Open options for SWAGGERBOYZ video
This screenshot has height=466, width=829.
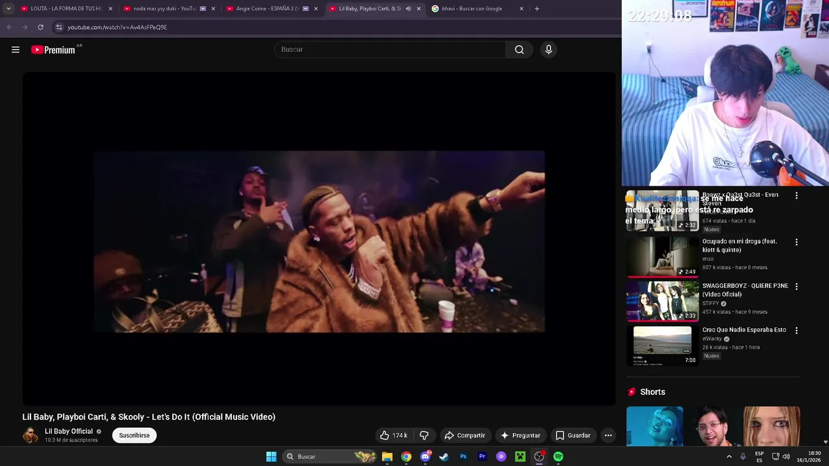[797, 286]
